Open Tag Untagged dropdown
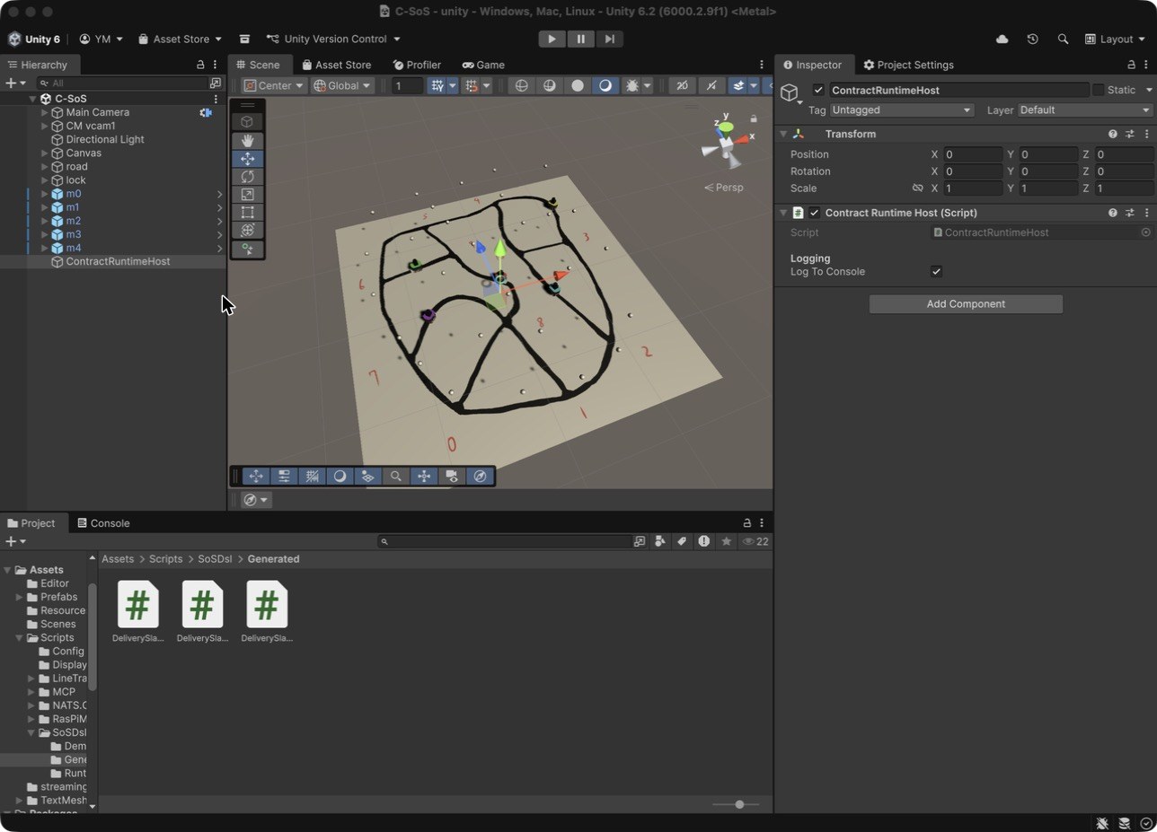The image size is (1157, 832). [x=902, y=110]
